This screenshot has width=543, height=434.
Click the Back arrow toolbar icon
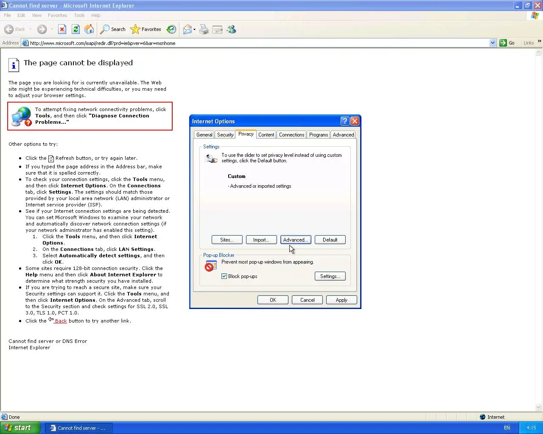[9, 29]
